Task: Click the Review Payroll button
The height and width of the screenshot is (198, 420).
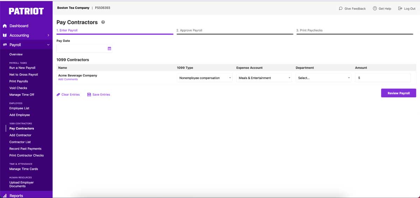Action: [x=399, y=93]
